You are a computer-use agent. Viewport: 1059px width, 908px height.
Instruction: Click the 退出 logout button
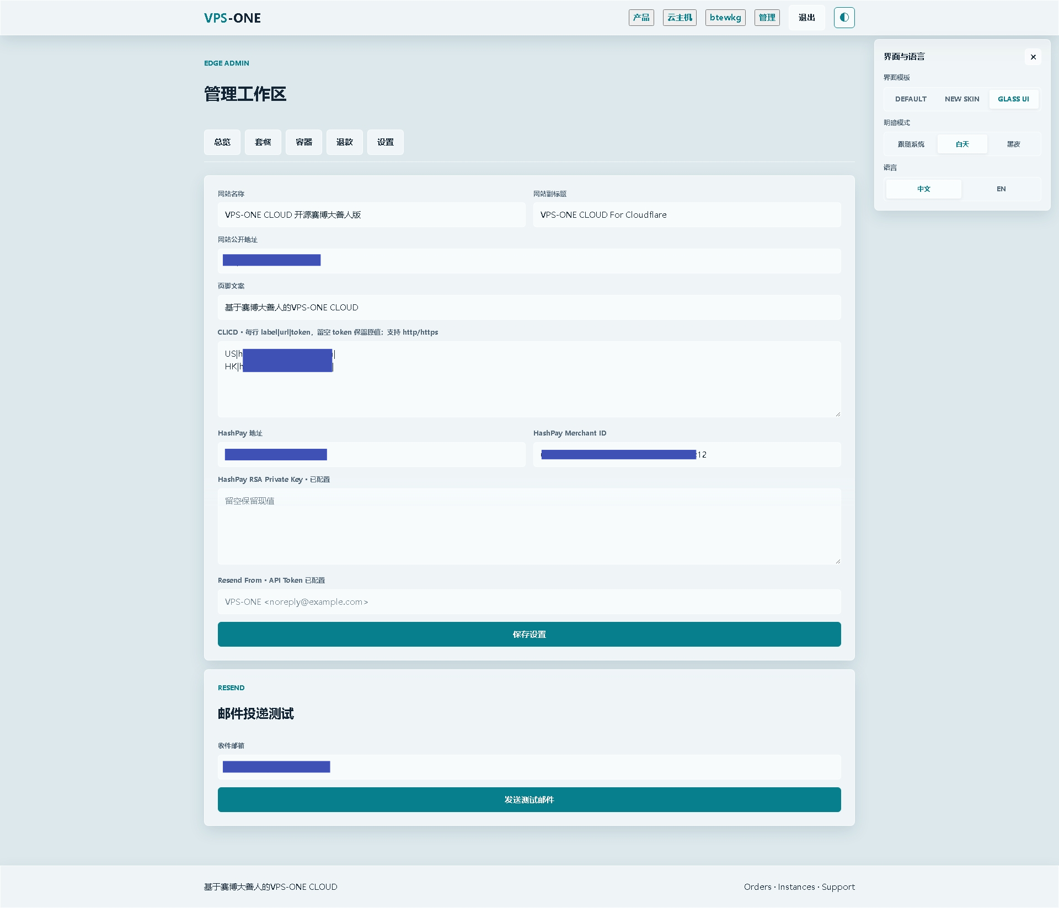[807, 18]
